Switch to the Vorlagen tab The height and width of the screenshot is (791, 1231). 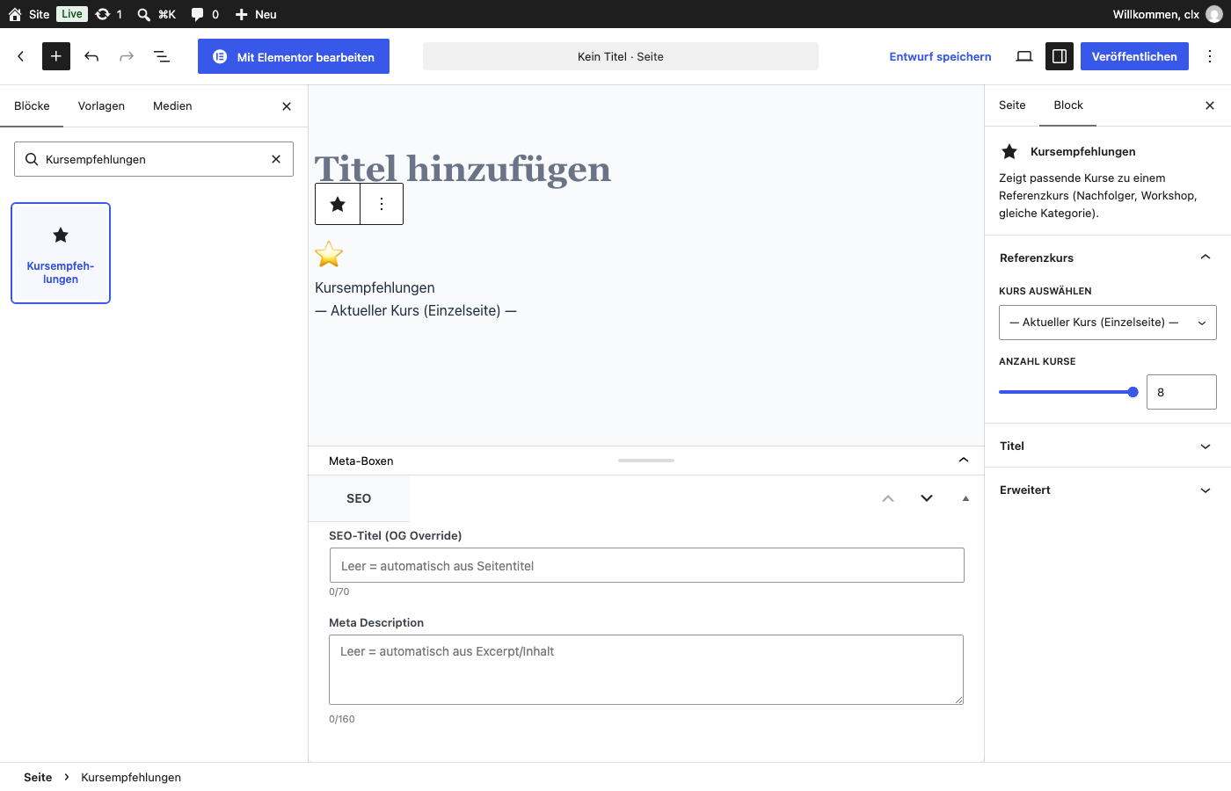101,105
